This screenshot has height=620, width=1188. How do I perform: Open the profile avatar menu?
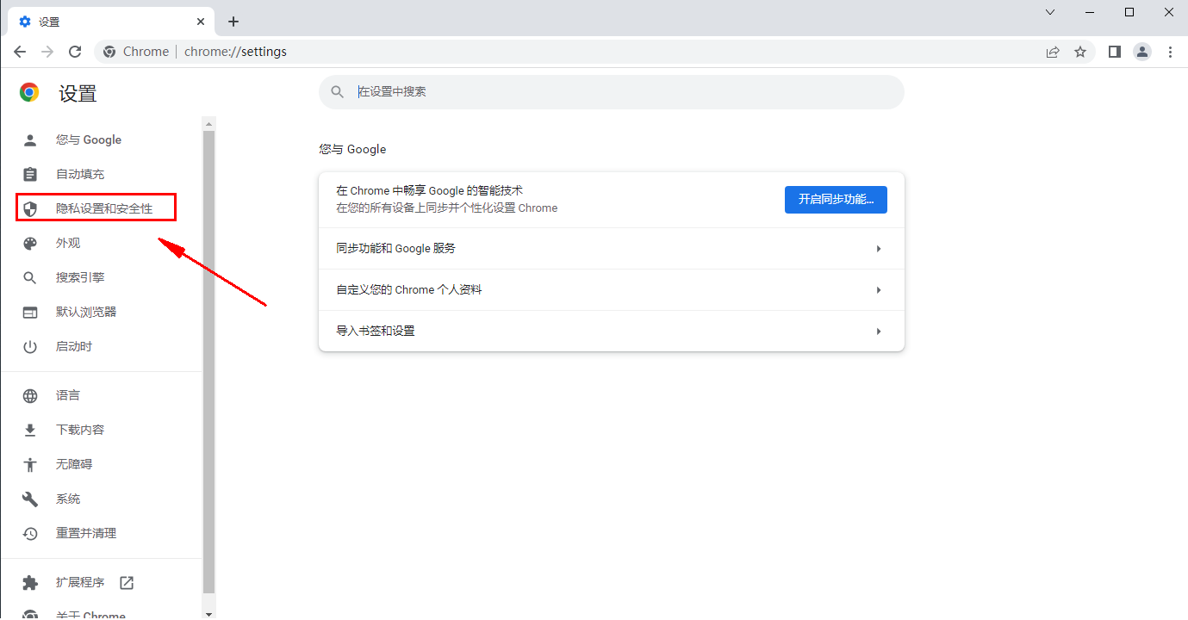pyautogui.click(x=1142, y=52)
